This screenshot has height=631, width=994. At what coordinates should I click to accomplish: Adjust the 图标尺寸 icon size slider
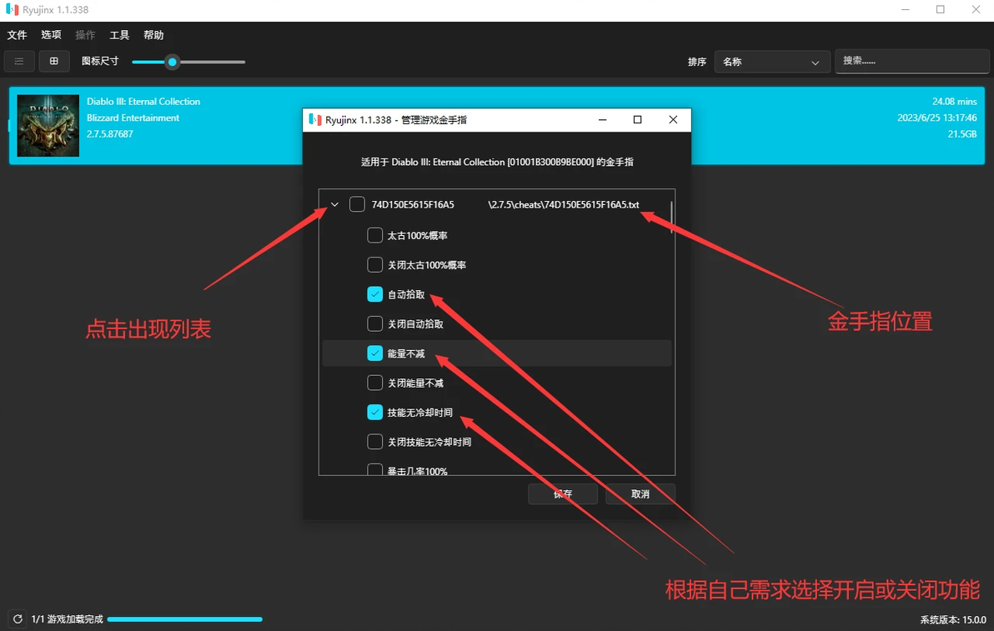pyautogui.click(x=188, y=62)
